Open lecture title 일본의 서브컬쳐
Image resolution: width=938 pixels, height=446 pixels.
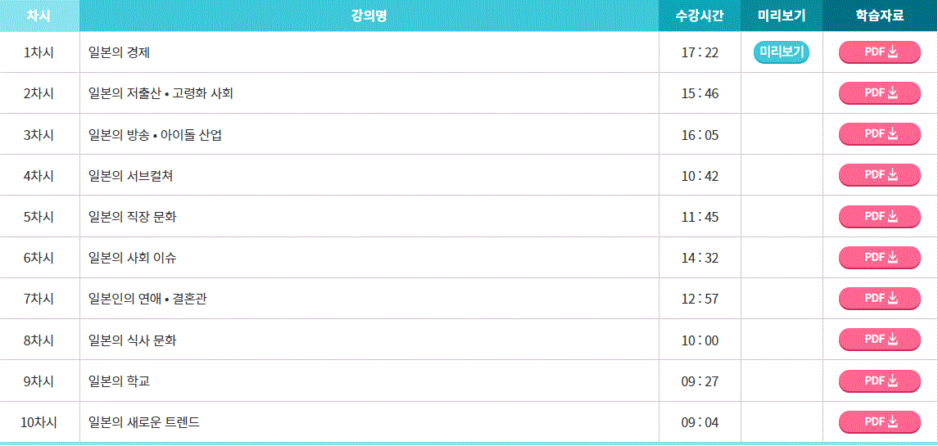point(130,176)
